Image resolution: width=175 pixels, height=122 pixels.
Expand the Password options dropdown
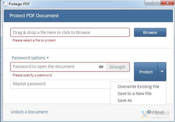(x=30, y=58)
